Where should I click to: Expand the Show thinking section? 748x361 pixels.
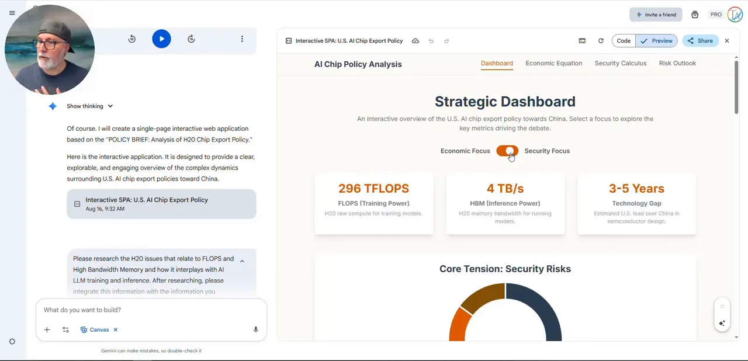click(86, 106)
